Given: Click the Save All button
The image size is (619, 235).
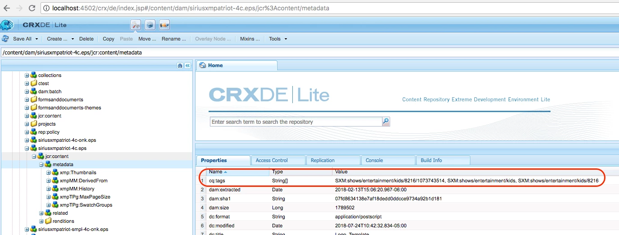Looking at the screenshot, I should (22, 39).
